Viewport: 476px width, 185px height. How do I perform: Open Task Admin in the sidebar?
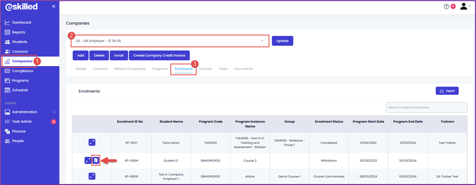pyautogui.click(x=22, y=121)
